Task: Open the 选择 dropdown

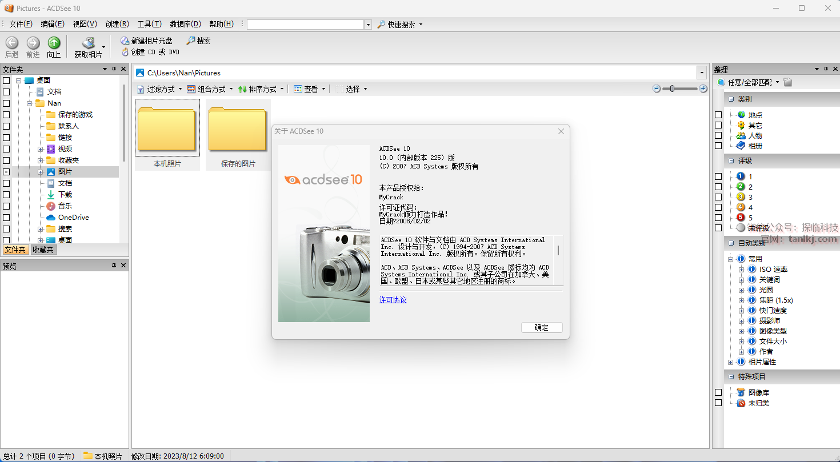Action: click(351, 89)
